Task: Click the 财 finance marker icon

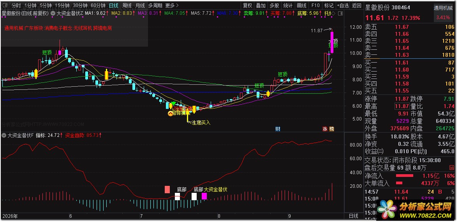Action: (x=277, y=129)
